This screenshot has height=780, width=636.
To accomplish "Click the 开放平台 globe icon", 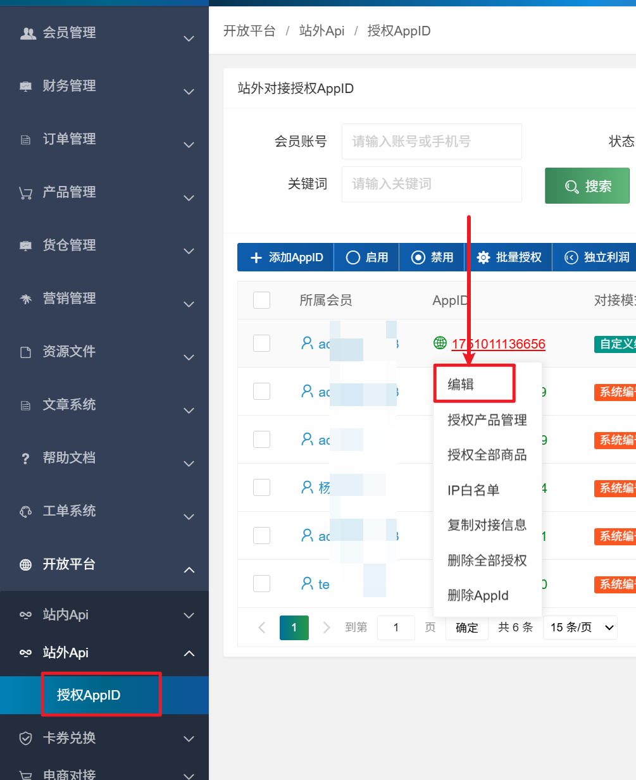I will (26, 565).
